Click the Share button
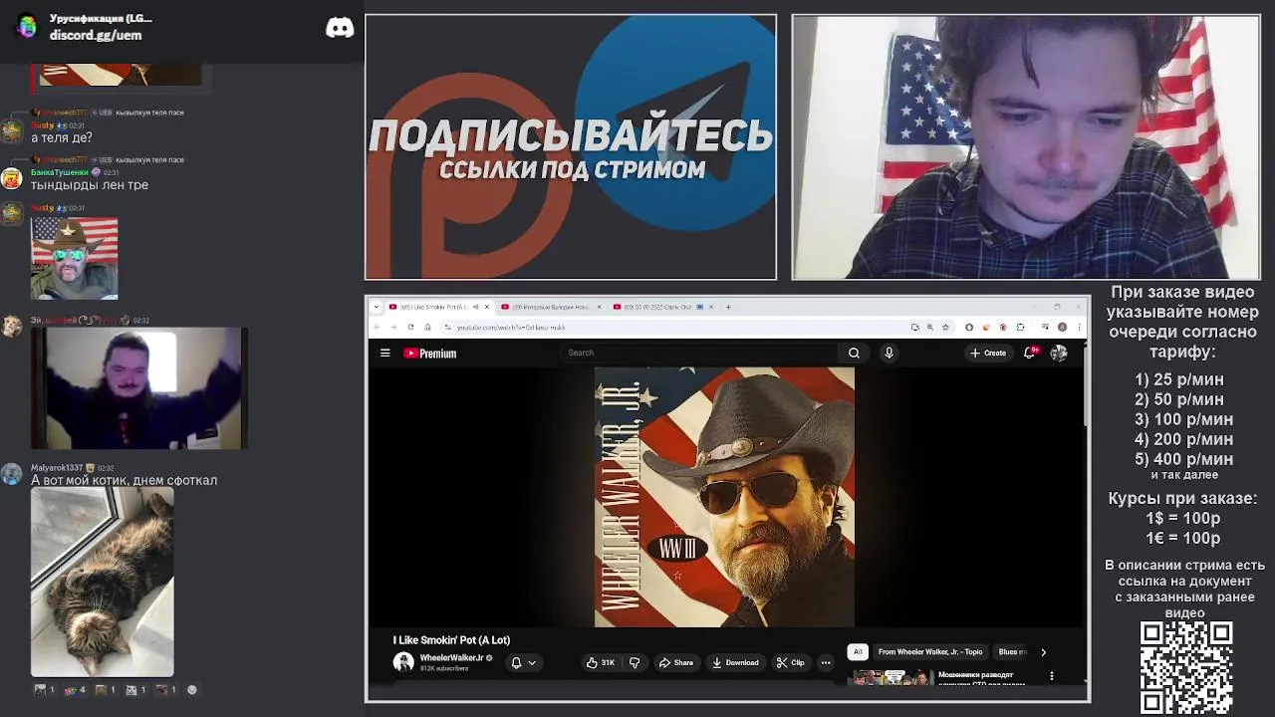Image resolution: width=1275 pixels, height=717 pixels. 675,662
